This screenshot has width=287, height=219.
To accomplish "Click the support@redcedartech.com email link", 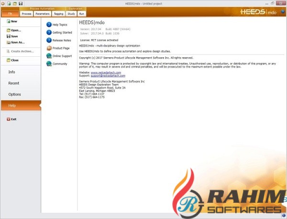I will tap(108, 75).
